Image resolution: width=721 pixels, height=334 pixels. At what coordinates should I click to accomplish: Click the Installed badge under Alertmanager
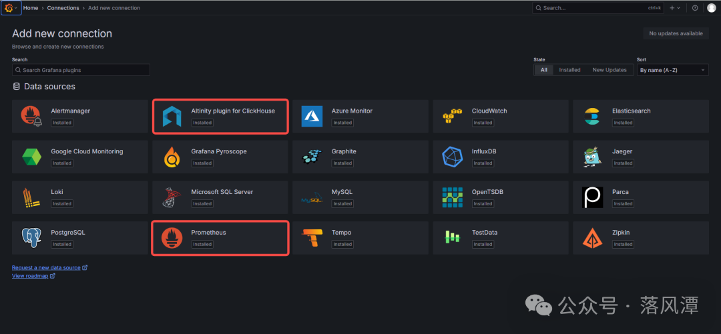[62, 123]
